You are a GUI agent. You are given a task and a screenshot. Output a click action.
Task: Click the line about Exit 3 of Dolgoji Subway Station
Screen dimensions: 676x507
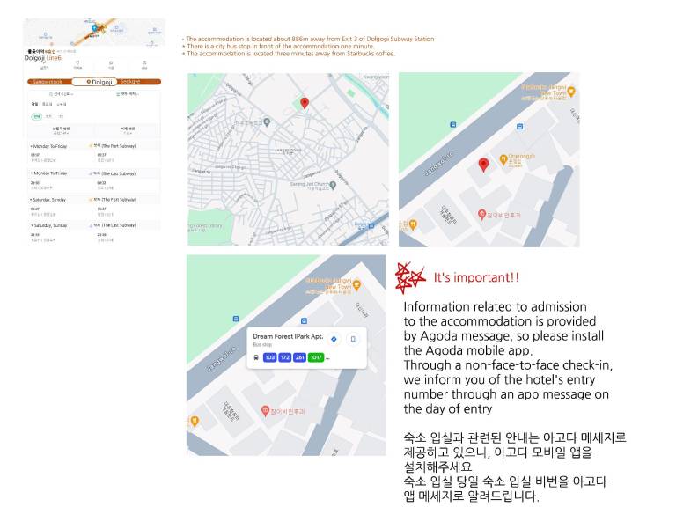(x=310, y=39)
